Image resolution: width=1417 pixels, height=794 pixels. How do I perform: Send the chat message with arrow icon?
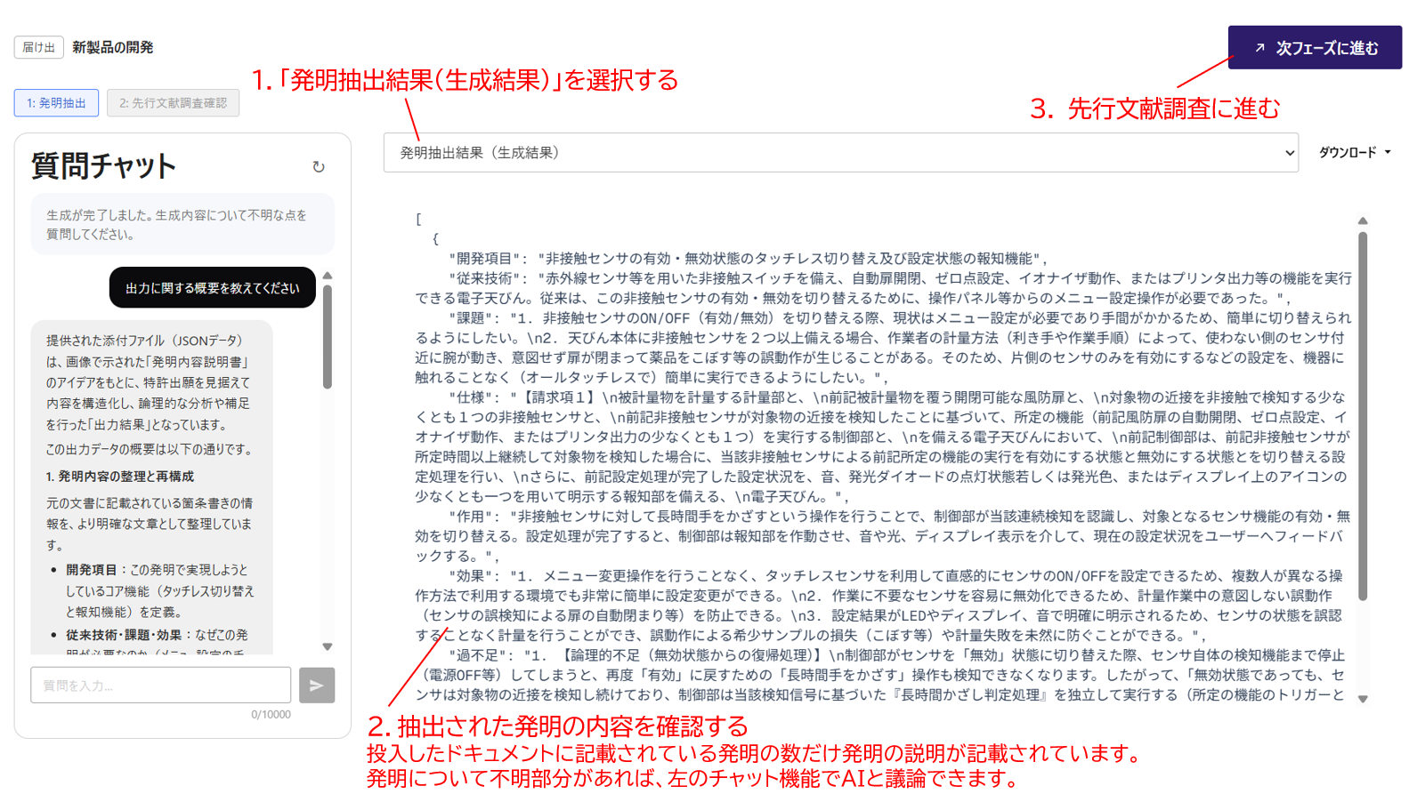coord(317,686)
